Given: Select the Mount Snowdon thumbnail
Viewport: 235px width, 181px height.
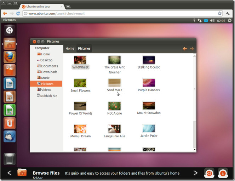Looking at the screenshot, I should click(x=149, y=105).
